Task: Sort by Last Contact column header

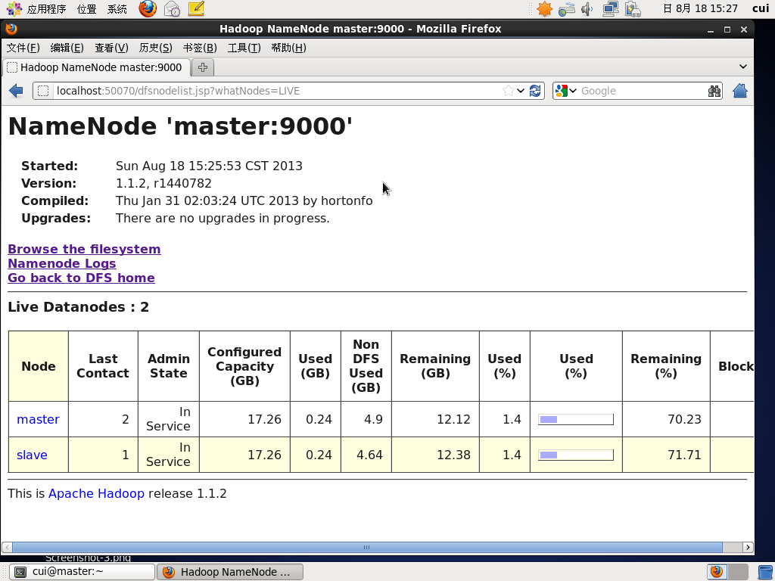Action: [x=103, y=366]
